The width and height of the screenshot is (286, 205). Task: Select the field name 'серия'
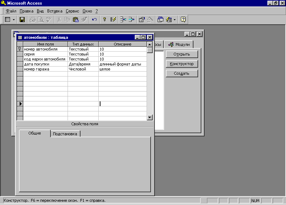click(45, 54)
